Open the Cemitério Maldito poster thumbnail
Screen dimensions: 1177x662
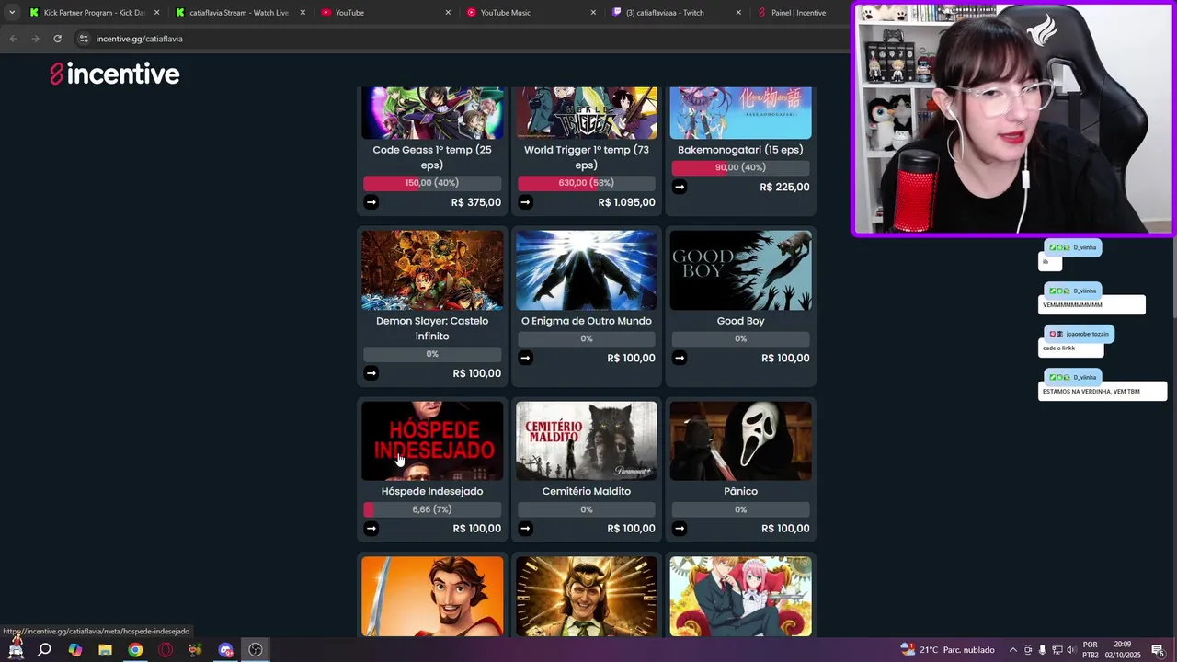coord(587,440)
